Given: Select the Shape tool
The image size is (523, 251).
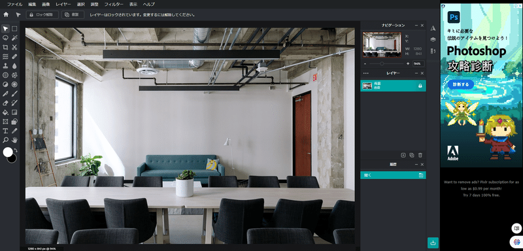Looking at the screenshot, I should click(x=14, y=122).
